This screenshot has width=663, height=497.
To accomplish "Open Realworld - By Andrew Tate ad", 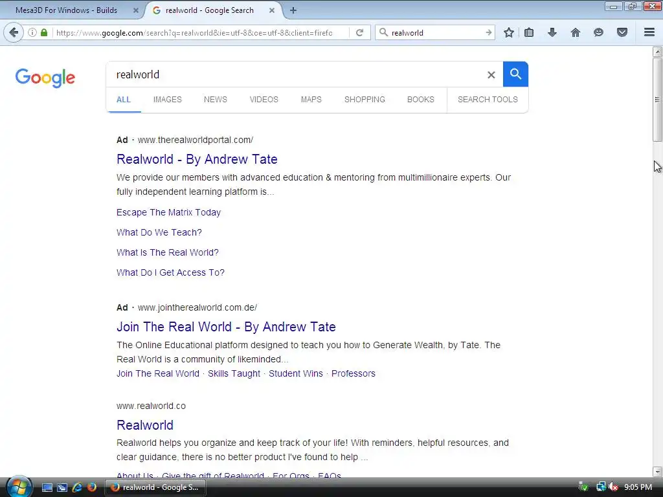I will [197, 159].
